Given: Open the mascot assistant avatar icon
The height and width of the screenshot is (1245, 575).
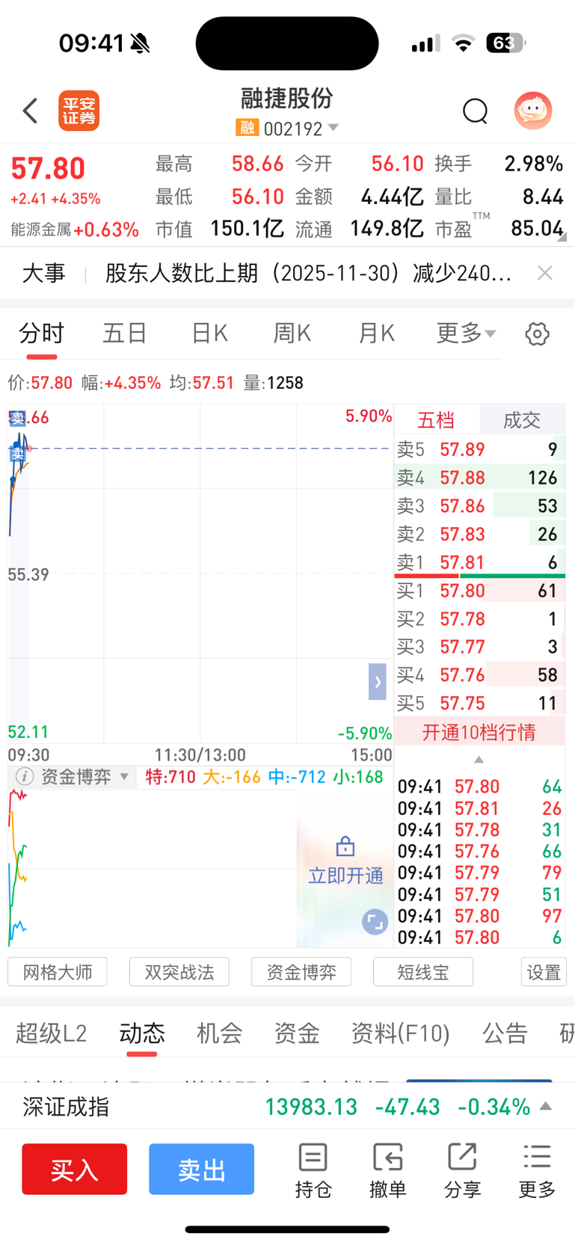Looking at the screenshot, I should coord(533,111).
